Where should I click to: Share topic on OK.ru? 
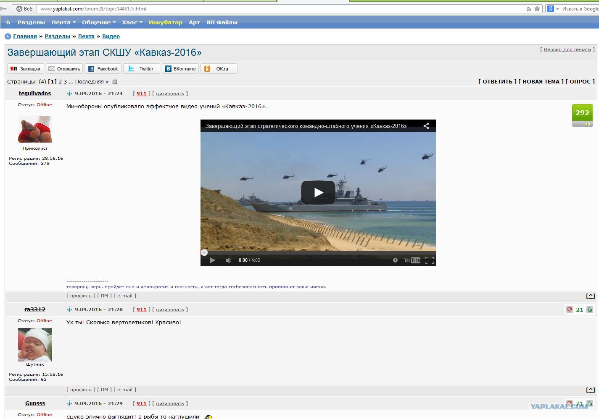219,69
